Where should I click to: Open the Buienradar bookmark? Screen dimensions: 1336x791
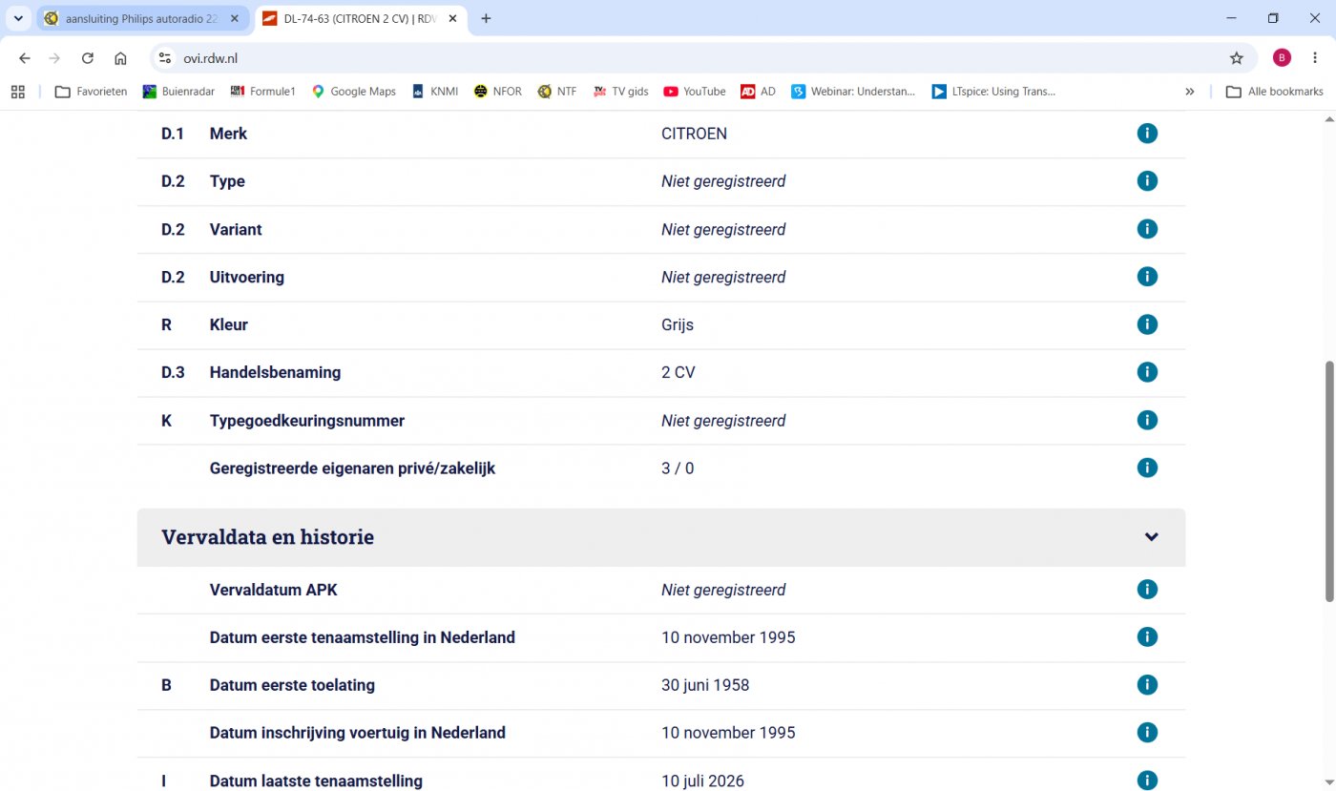[x=180, y=92]
